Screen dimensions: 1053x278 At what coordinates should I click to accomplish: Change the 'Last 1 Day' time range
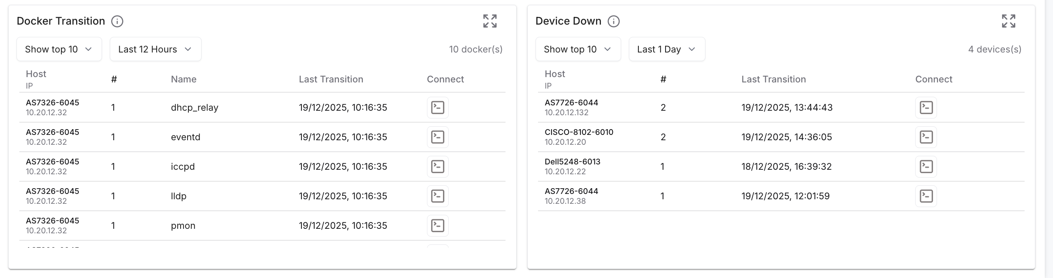tap(666, 49)
